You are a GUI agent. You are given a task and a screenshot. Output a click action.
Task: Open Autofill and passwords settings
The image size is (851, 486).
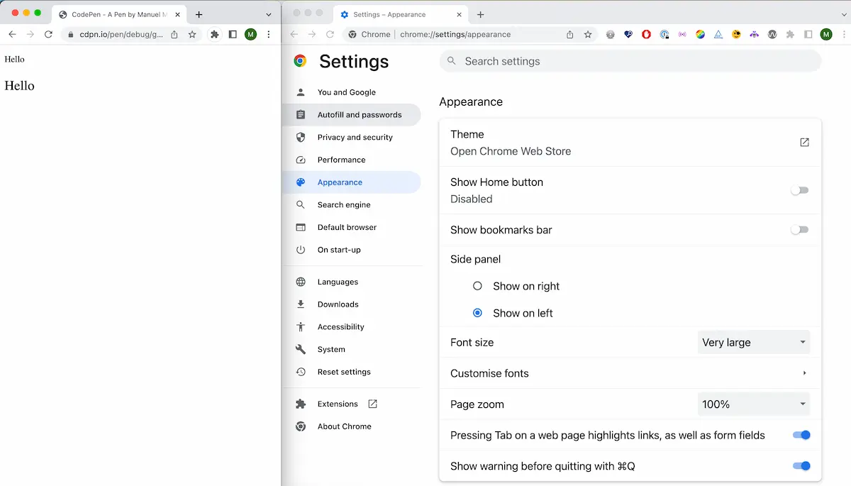pyautogui.click(x=352, y=115)
